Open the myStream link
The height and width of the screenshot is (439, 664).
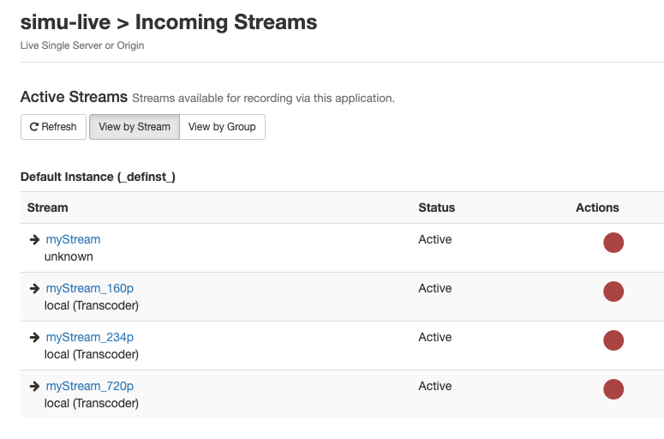click(73, 239)
